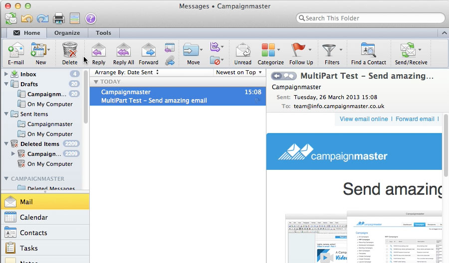Open the Follow Up dropdown arrow
The width and height of the screenshot is (449, 263).
pyautogui.click(x=310, y=50)
